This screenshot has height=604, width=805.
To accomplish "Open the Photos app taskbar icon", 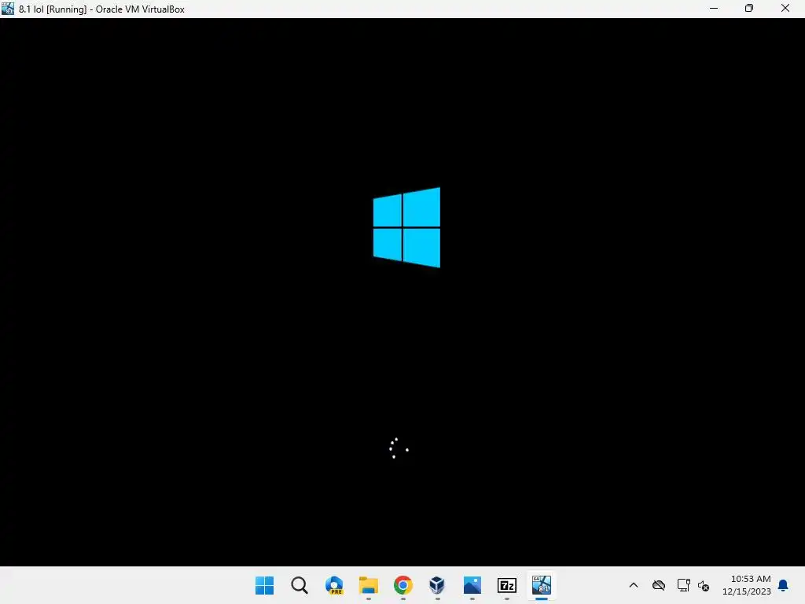I will [x=472, y=585].
